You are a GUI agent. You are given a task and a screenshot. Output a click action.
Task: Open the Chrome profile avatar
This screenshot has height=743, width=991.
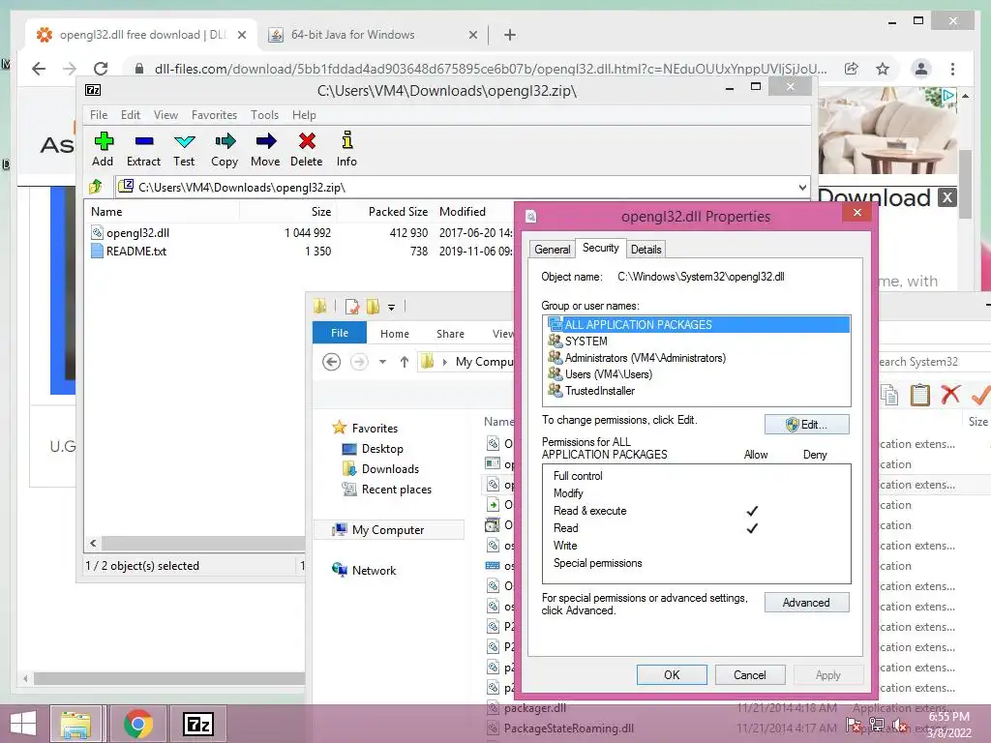click(921, 69)
